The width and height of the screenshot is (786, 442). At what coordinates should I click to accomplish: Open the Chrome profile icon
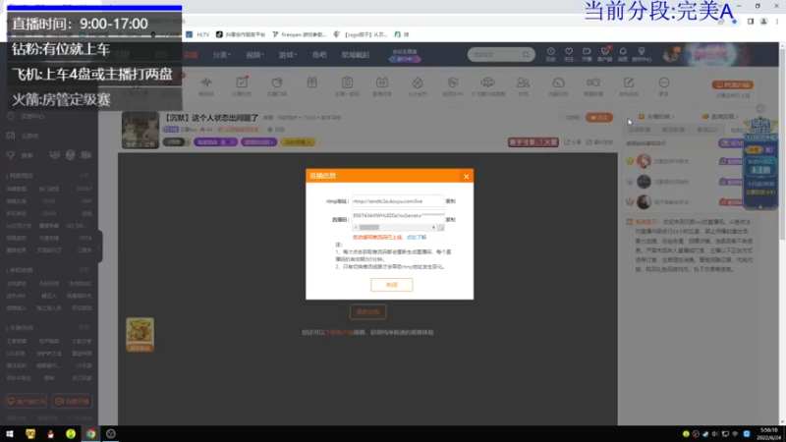coord(764,22)
